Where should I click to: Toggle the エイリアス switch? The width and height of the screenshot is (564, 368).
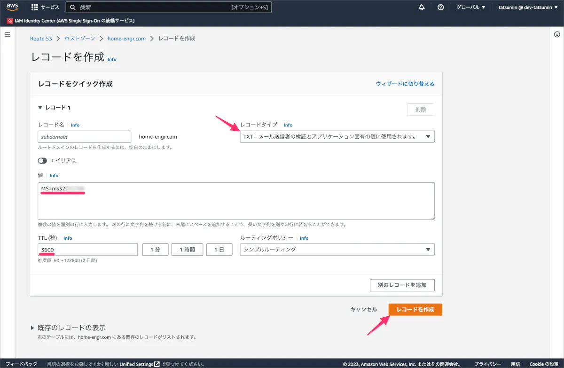(43, 161)
